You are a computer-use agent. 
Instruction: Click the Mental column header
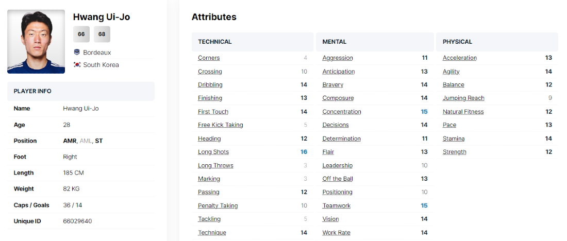335,42
